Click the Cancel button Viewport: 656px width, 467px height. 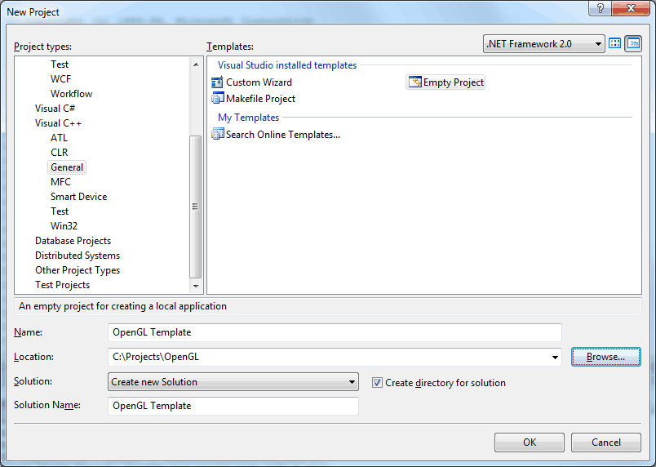[605, 443]
